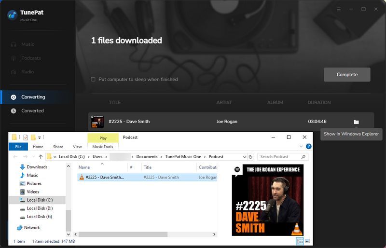Go to Podcasts in the sidebar
This screenshot has width=386, height=248.
31,58
